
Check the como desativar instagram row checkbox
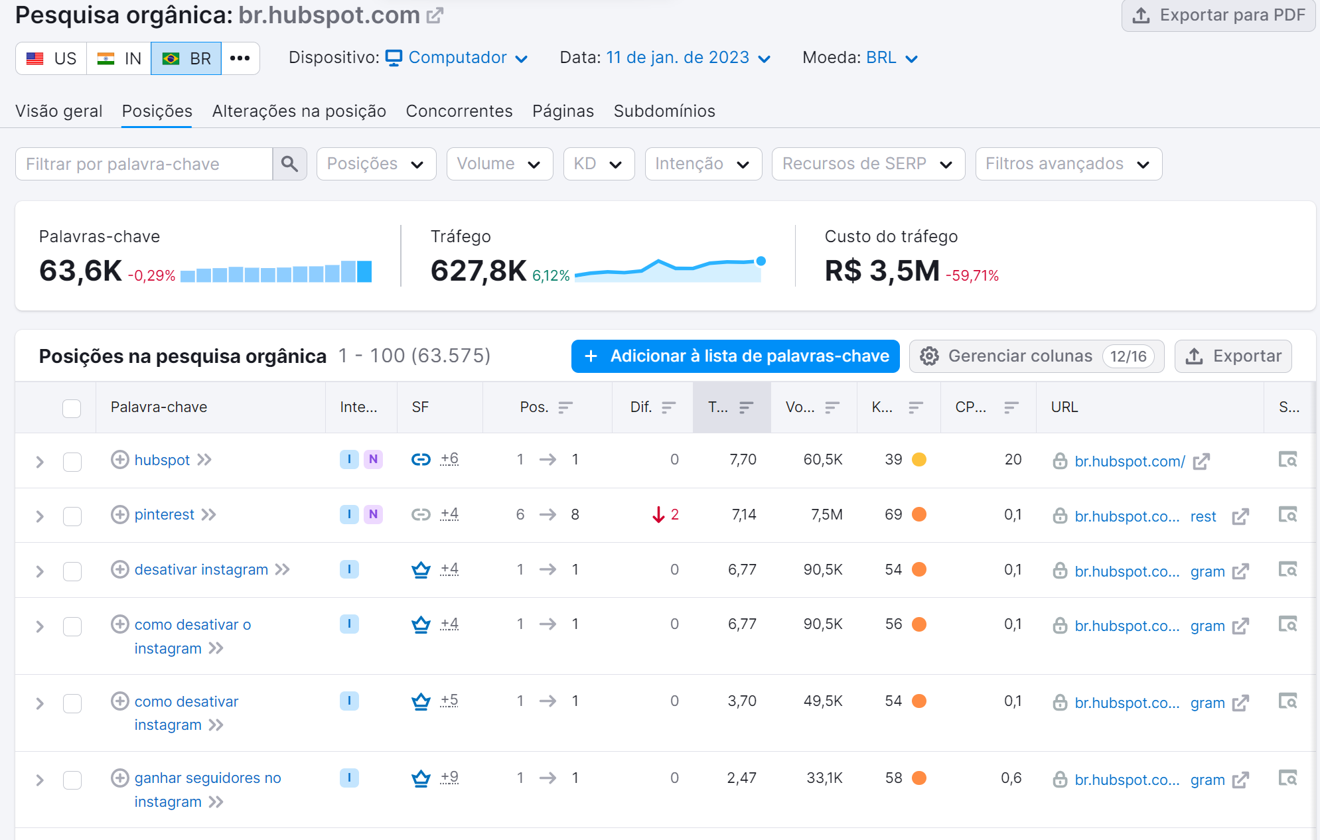[x=72, y=703]
